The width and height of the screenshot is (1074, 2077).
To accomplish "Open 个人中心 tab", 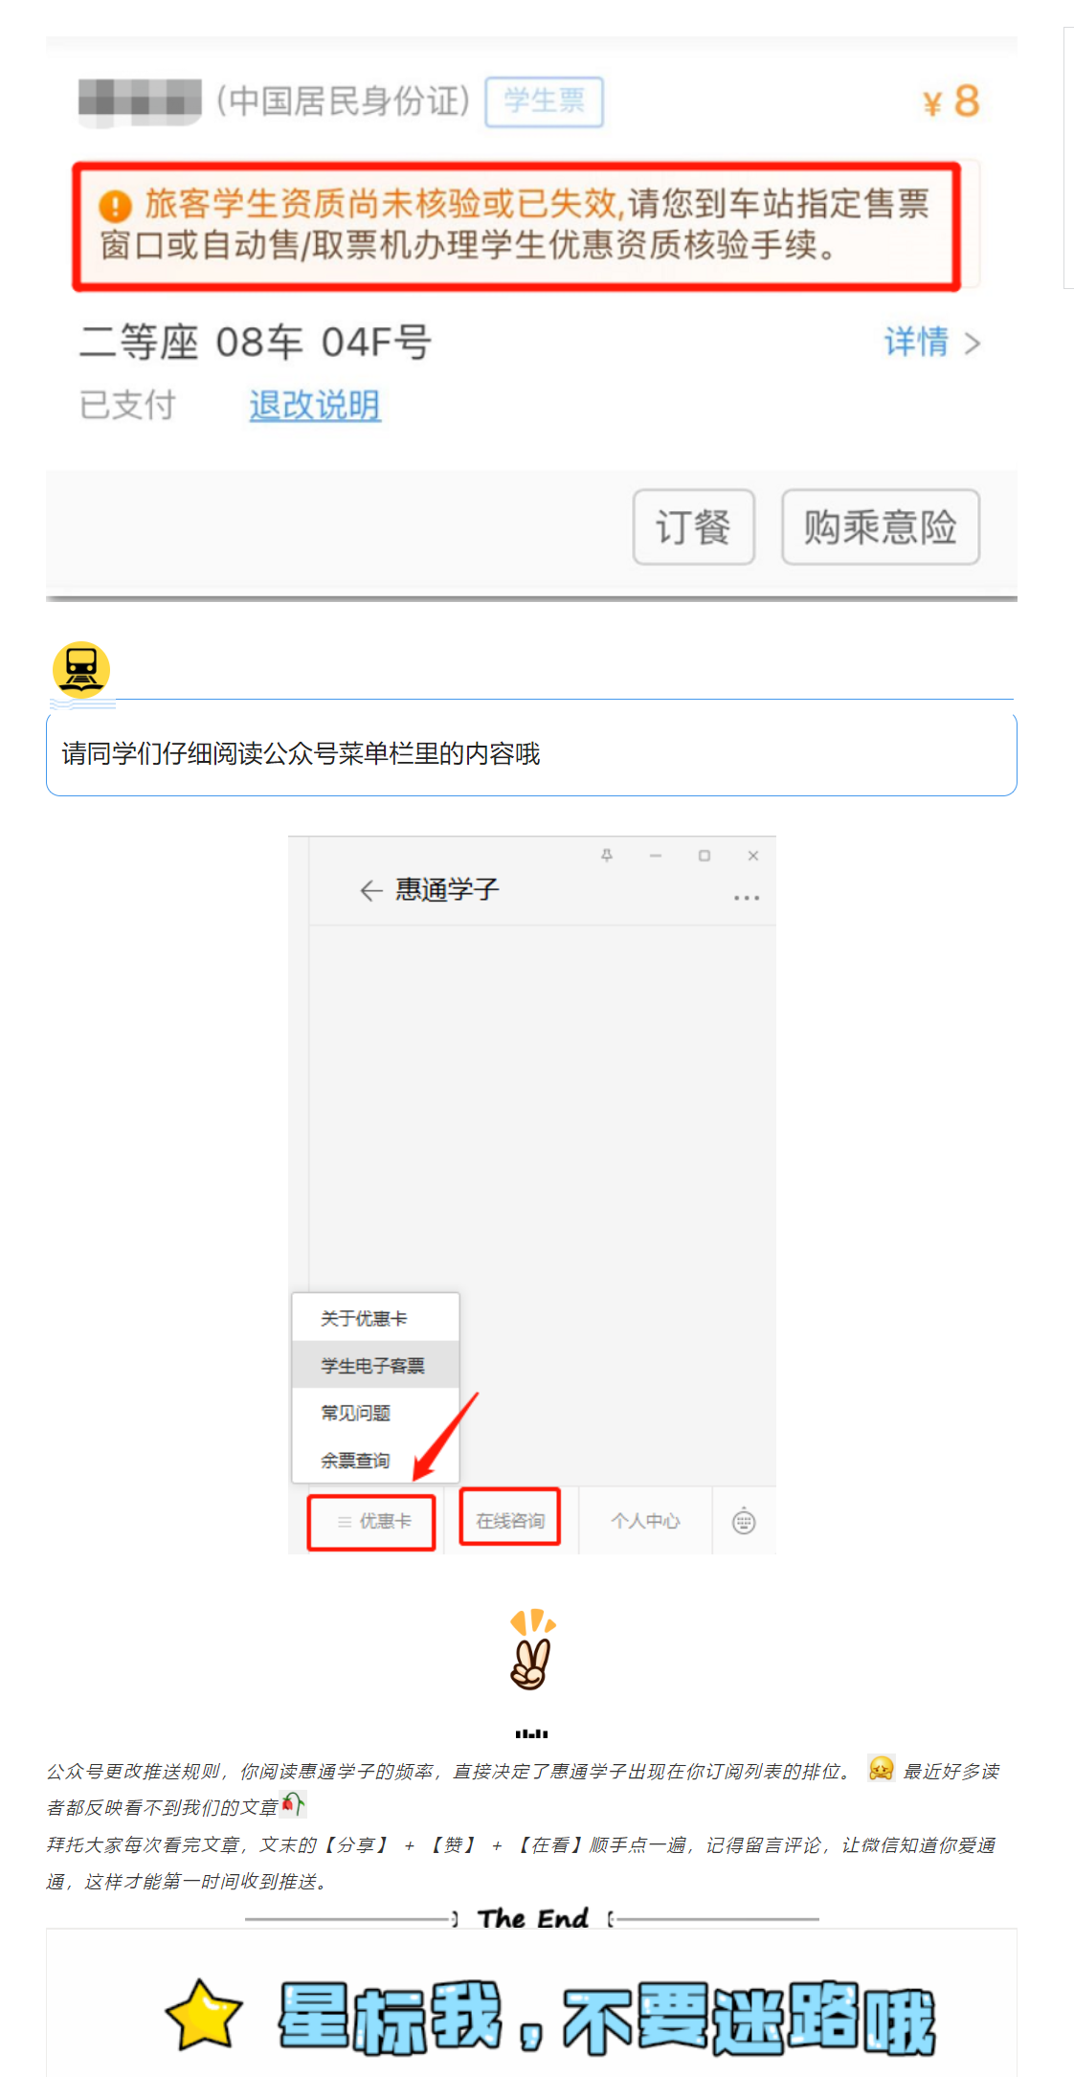I will 645,1521.
